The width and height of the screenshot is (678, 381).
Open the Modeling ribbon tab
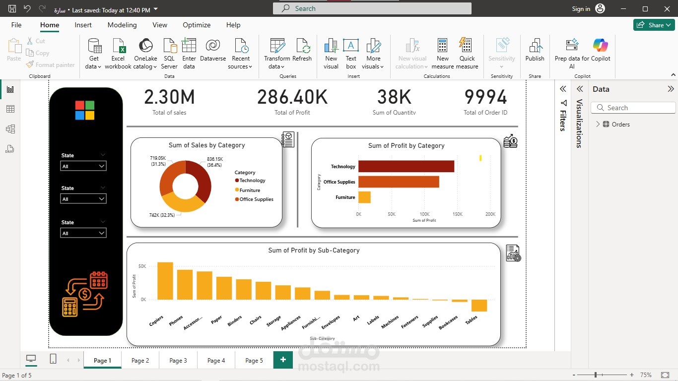pyautogui.click(x=122, y=25)
